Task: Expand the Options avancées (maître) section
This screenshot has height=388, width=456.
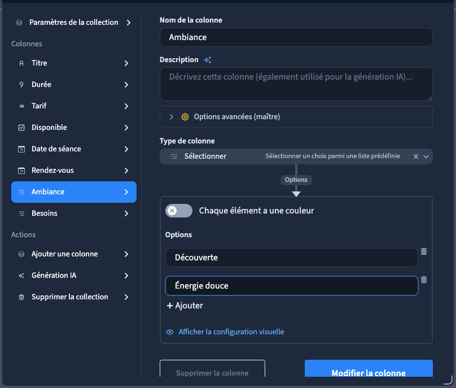Action: [x=296, y=117]
